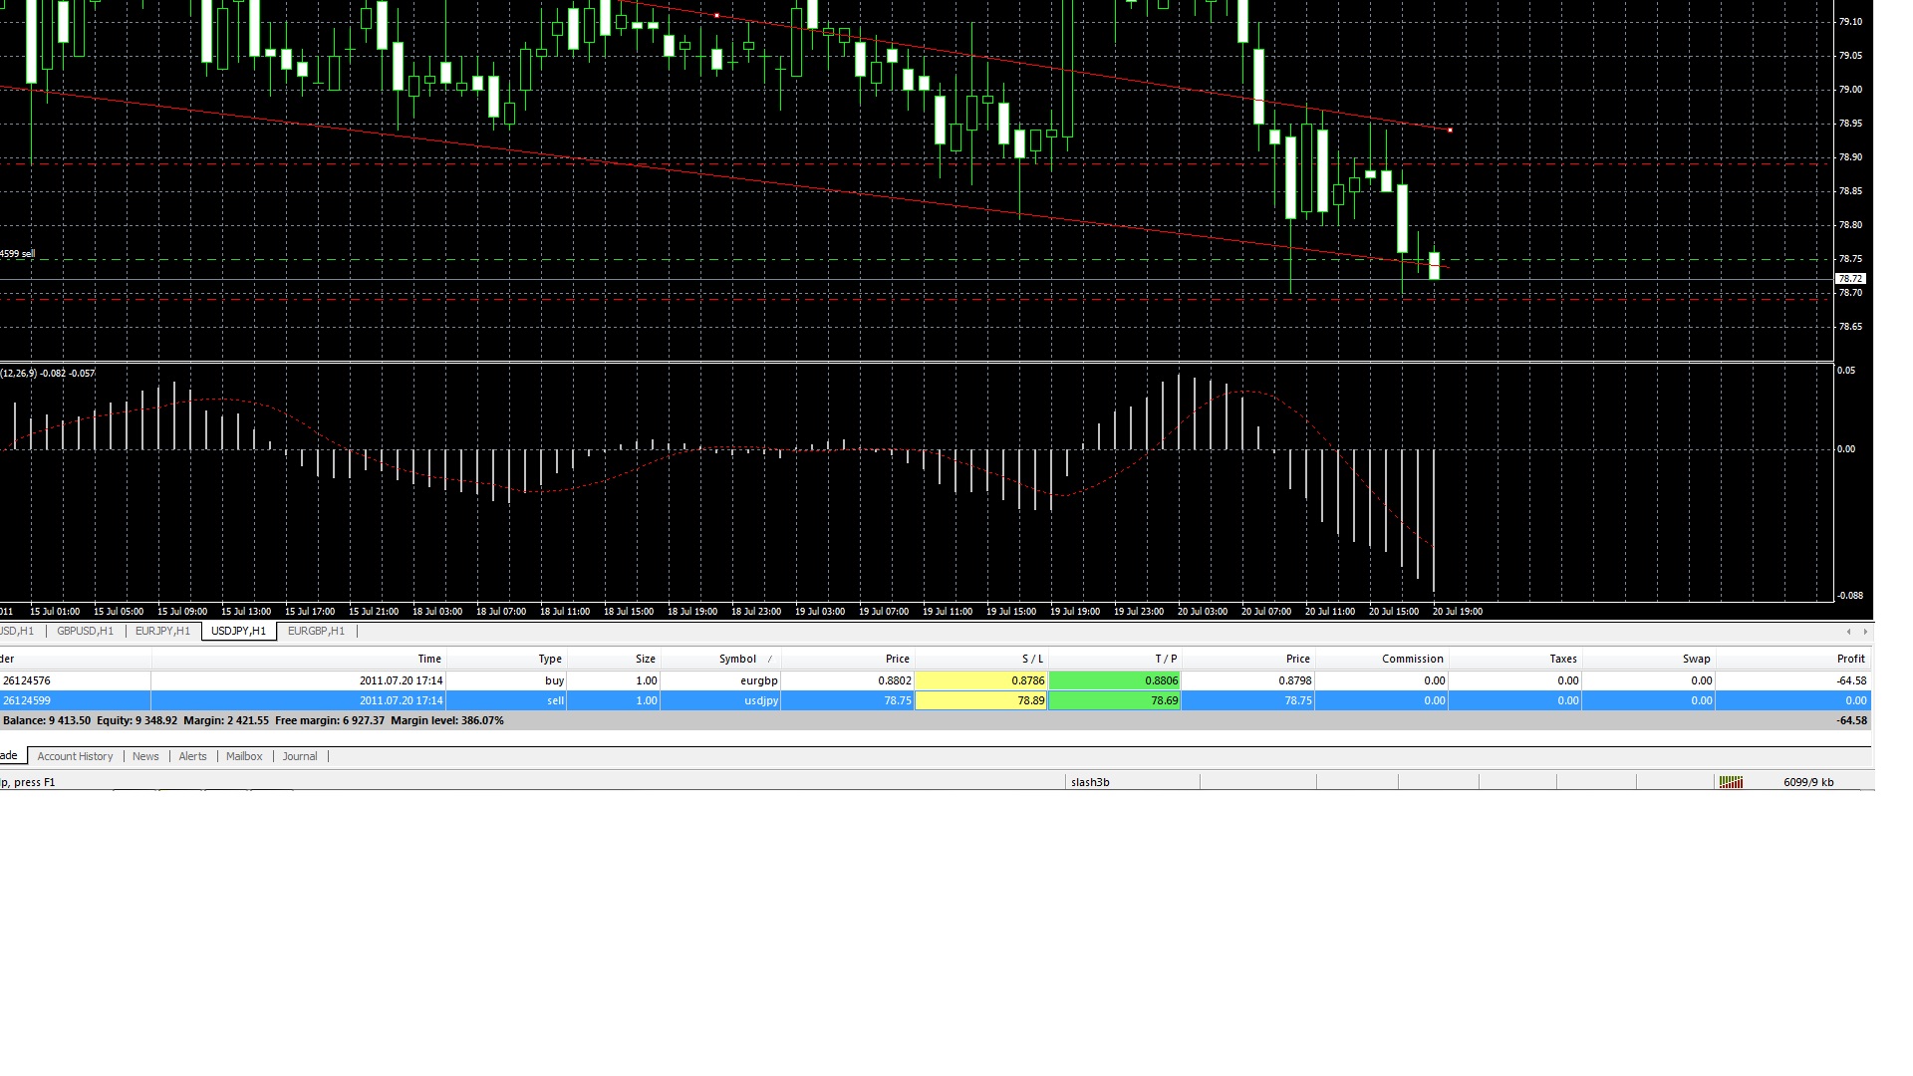
Task: Click the trendline endpoint handle near 78.95
Action: (1450, 131)
